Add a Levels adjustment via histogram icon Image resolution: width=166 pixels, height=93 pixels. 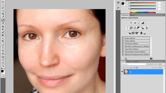tap(135, 23)
